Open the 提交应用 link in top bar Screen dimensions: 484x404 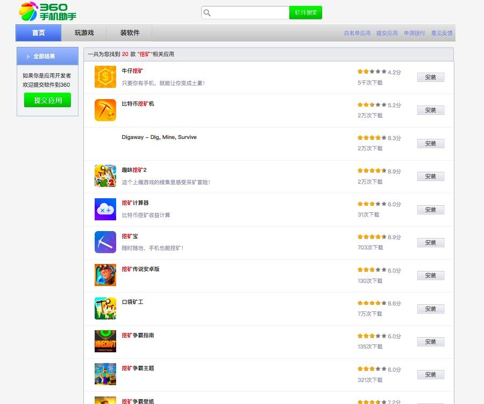(x=387, y=33)
